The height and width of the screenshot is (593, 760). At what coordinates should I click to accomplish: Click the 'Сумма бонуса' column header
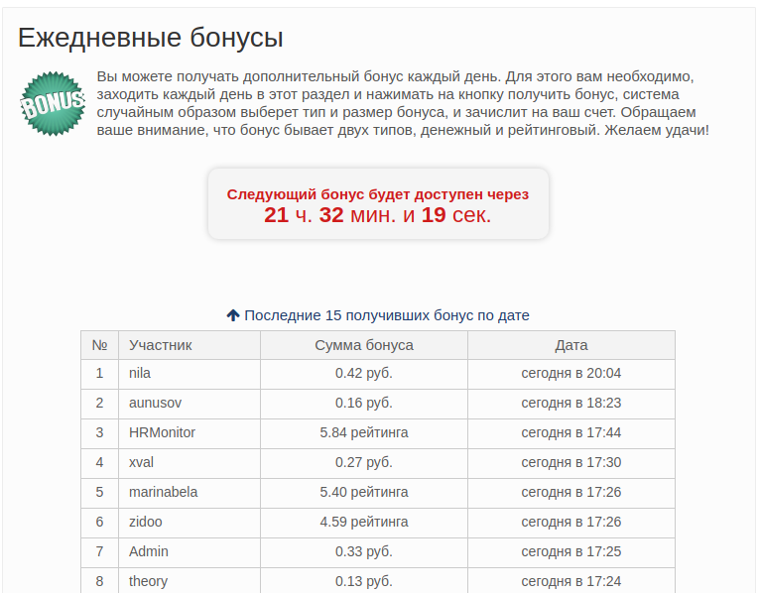(364, 345)
